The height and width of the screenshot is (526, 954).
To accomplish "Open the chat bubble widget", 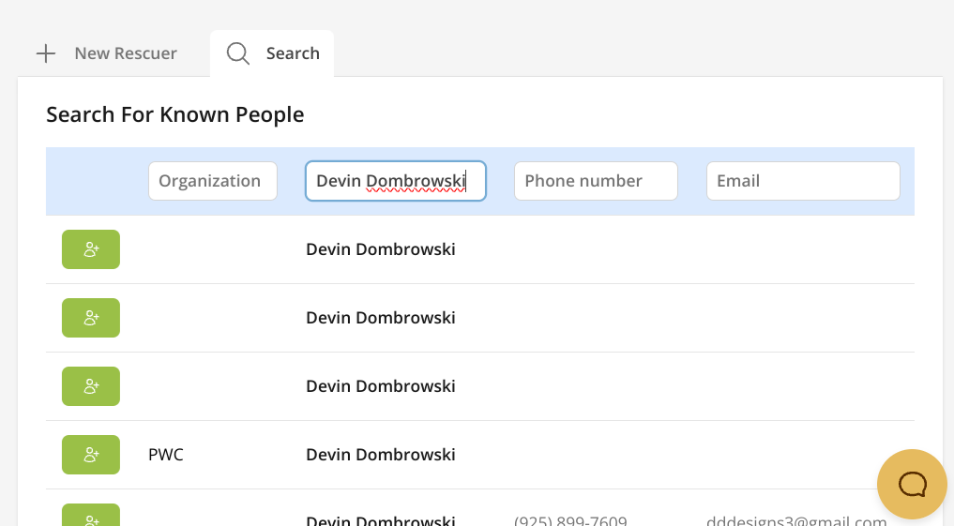I will 912,484.
